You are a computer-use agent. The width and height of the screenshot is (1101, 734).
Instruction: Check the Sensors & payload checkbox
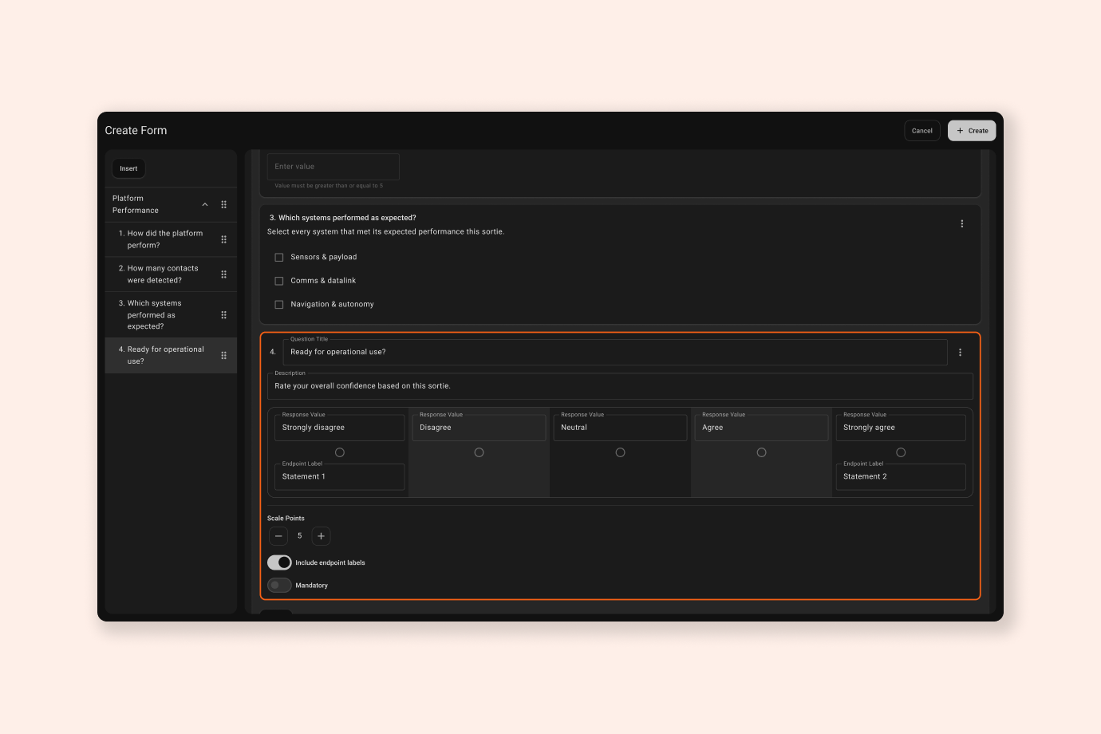pos(279,258)
